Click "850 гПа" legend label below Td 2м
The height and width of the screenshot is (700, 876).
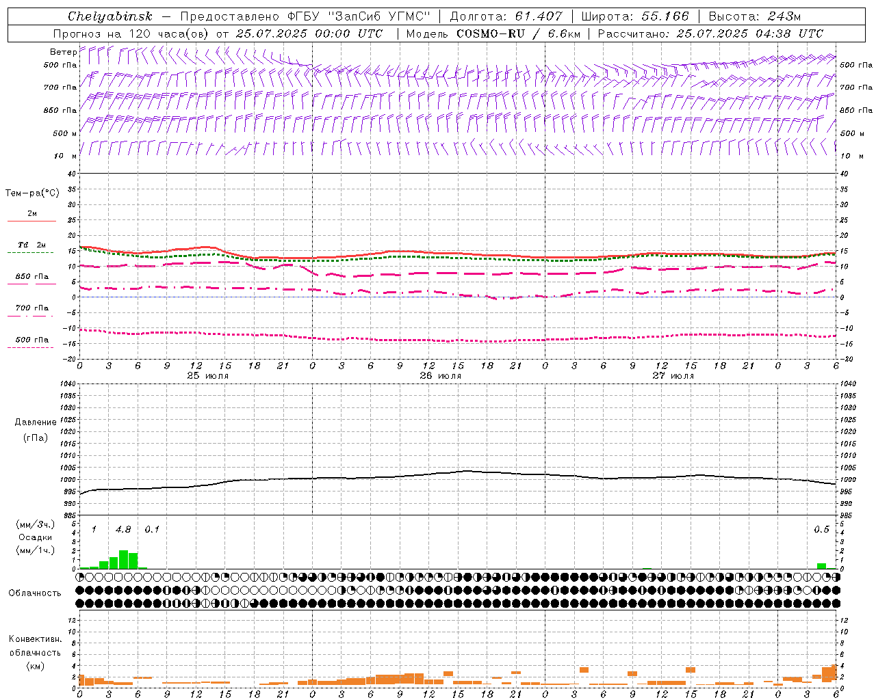[32, 277]
